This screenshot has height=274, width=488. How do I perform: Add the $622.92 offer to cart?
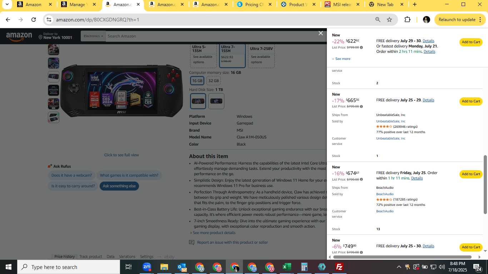pos(471,42)
